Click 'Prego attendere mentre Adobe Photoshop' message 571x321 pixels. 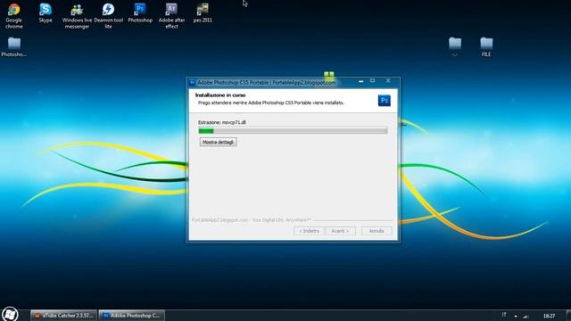tap(271, 103)
